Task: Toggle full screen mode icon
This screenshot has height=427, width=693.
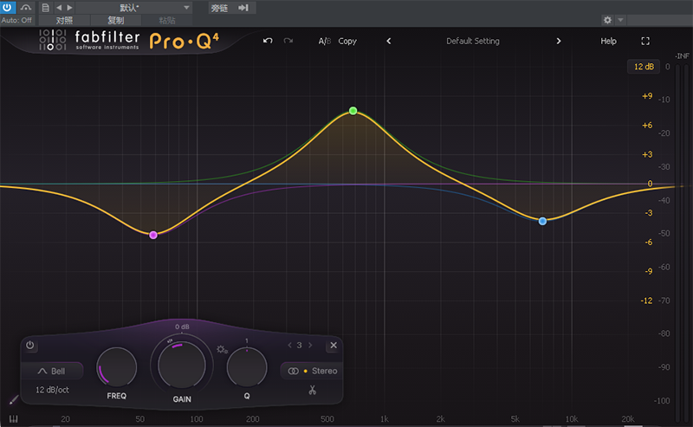Action: click(x=645, y=41)
